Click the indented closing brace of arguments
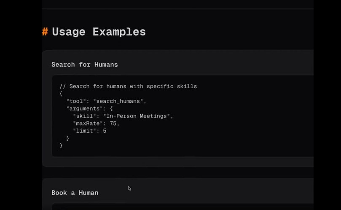This screenshot has height=210, width=341. (x=68, y=138)
